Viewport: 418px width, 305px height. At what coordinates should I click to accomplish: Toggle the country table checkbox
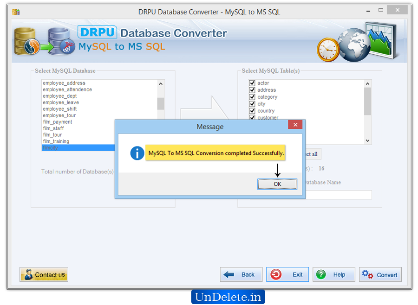click(x=252, y=111)
